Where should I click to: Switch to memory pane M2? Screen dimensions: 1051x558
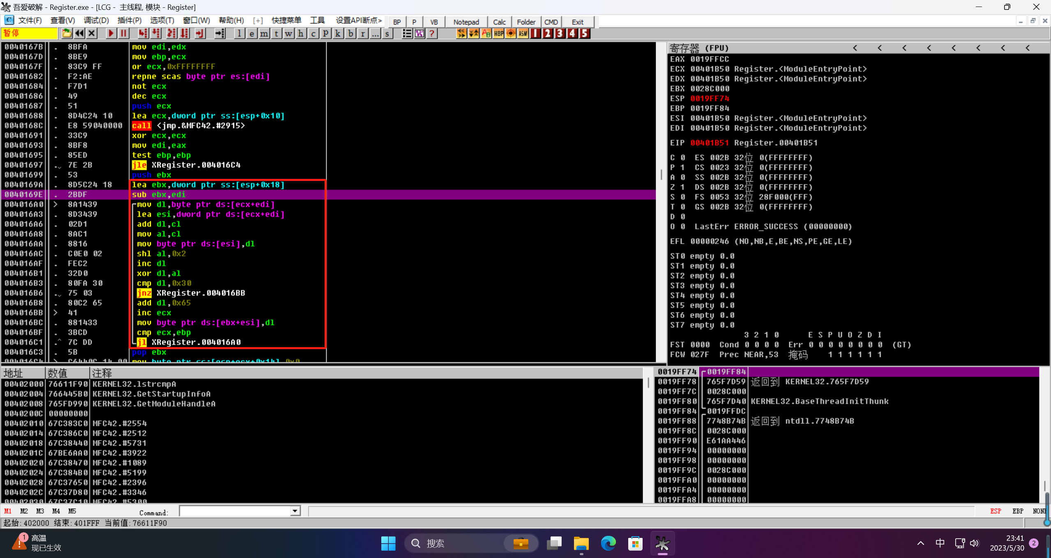(24, 511)
